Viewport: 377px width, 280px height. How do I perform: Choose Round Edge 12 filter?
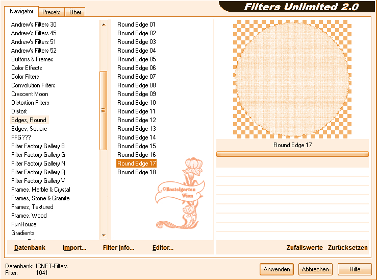point(136,120)
